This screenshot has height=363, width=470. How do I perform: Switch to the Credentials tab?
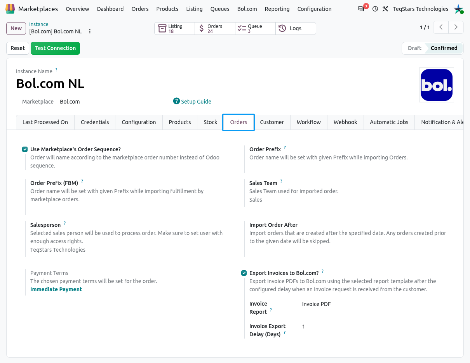(x=95, y=122)
